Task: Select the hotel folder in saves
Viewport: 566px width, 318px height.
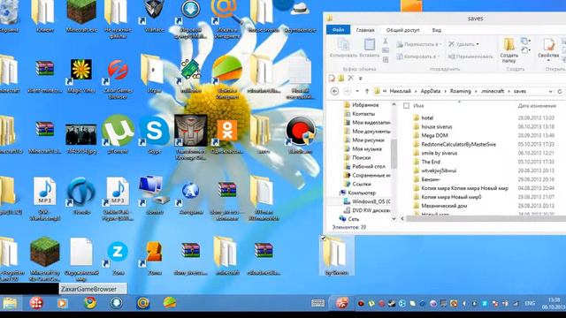Action: [x=427, y=117]
